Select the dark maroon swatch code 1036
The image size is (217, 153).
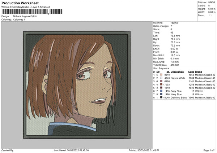(x=161, y=88)
